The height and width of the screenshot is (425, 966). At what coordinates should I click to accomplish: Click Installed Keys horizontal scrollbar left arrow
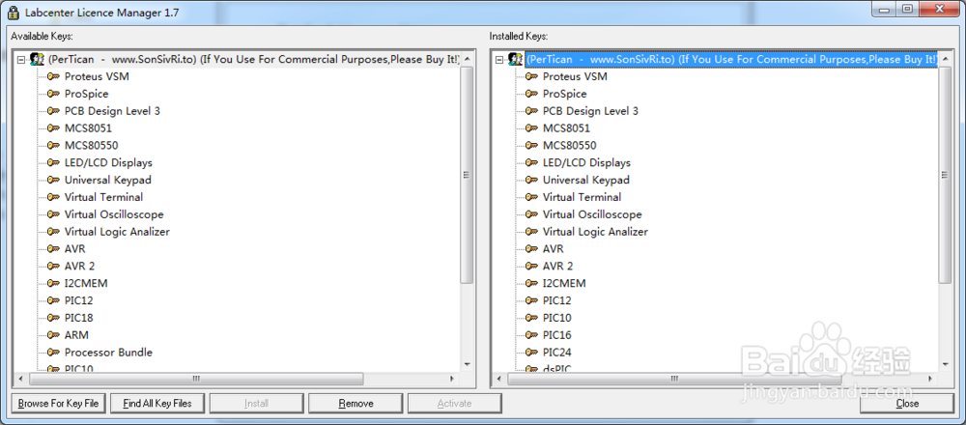(x=499, y=379)
